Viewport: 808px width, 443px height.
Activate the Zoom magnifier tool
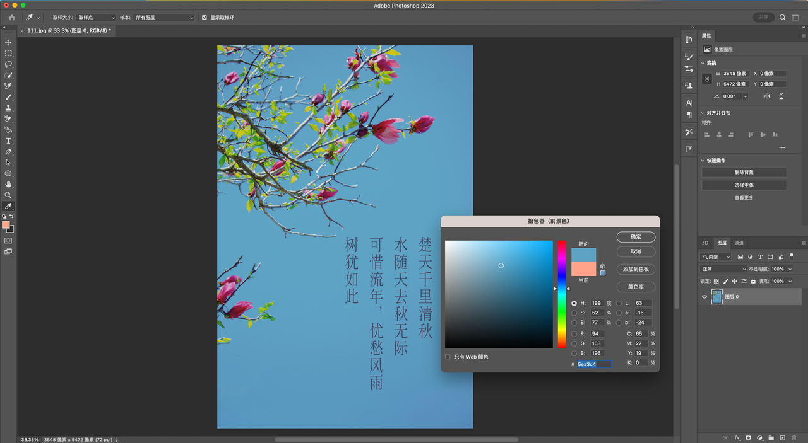[x=8, y=195]
